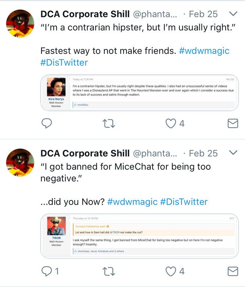245x287 pixels.
Task: Open the Feb 25 timestamp on second tweet
Action: (203, 153)
